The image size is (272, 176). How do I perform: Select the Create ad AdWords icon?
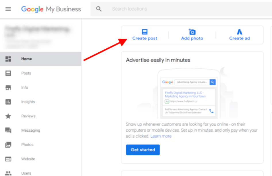(240, 31)
